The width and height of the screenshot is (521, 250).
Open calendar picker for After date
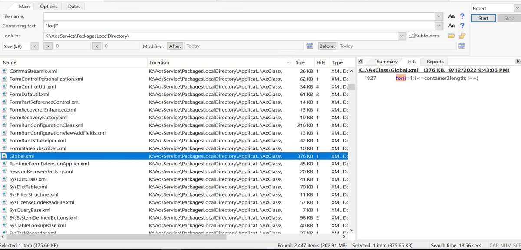[310, 46]
